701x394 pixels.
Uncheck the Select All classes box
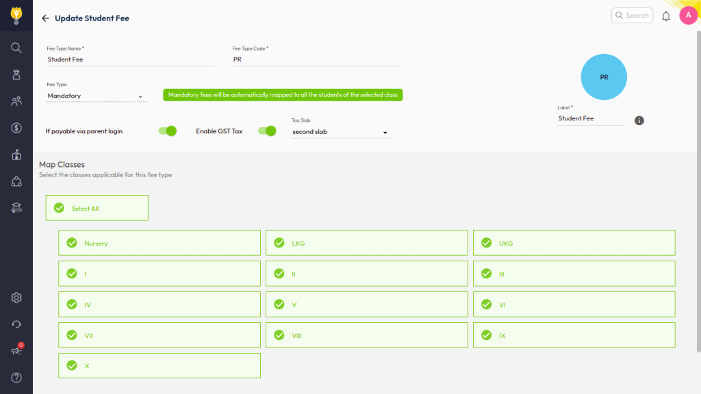[x=59, y=208]
